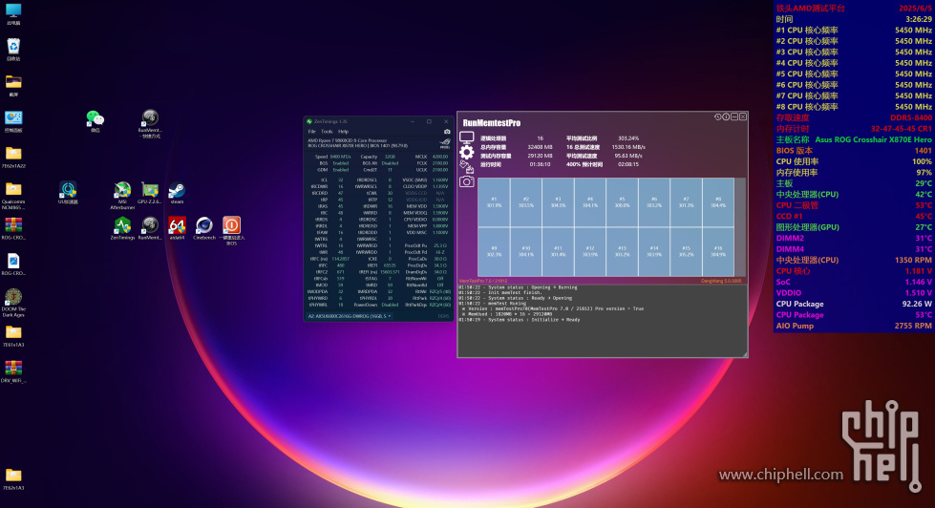Click the 32408 MB total memory value
This screenshot has height=508, width=935.
(540, 147)
